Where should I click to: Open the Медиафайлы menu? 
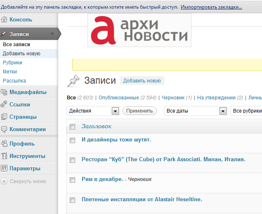[x=28, y=92]
